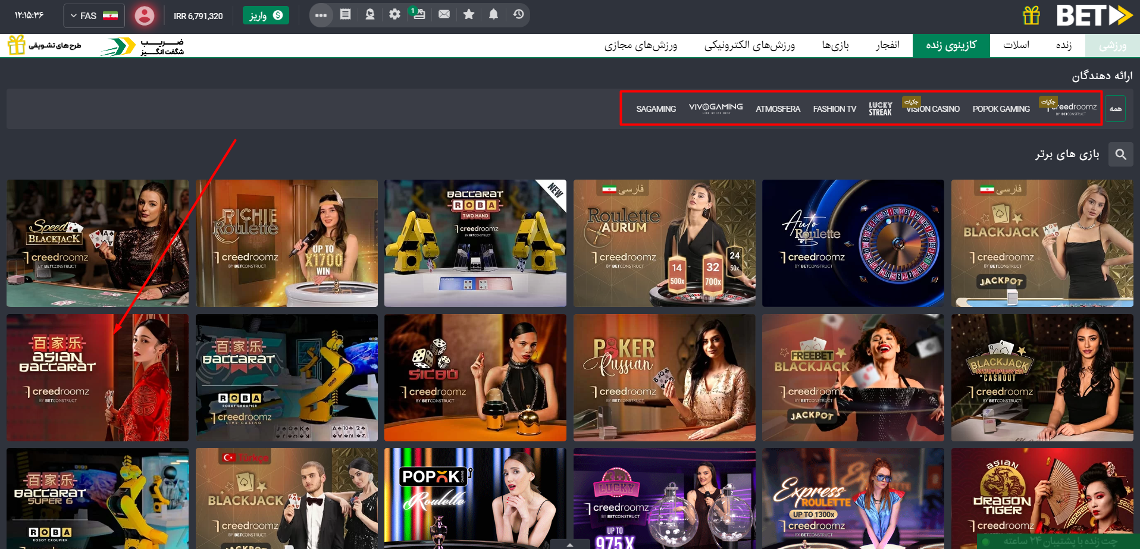The height and width of the screenshot is (549, 1140).
Task: Click the yellow gift box icon near logo
Action: (x=1031, y=15)
